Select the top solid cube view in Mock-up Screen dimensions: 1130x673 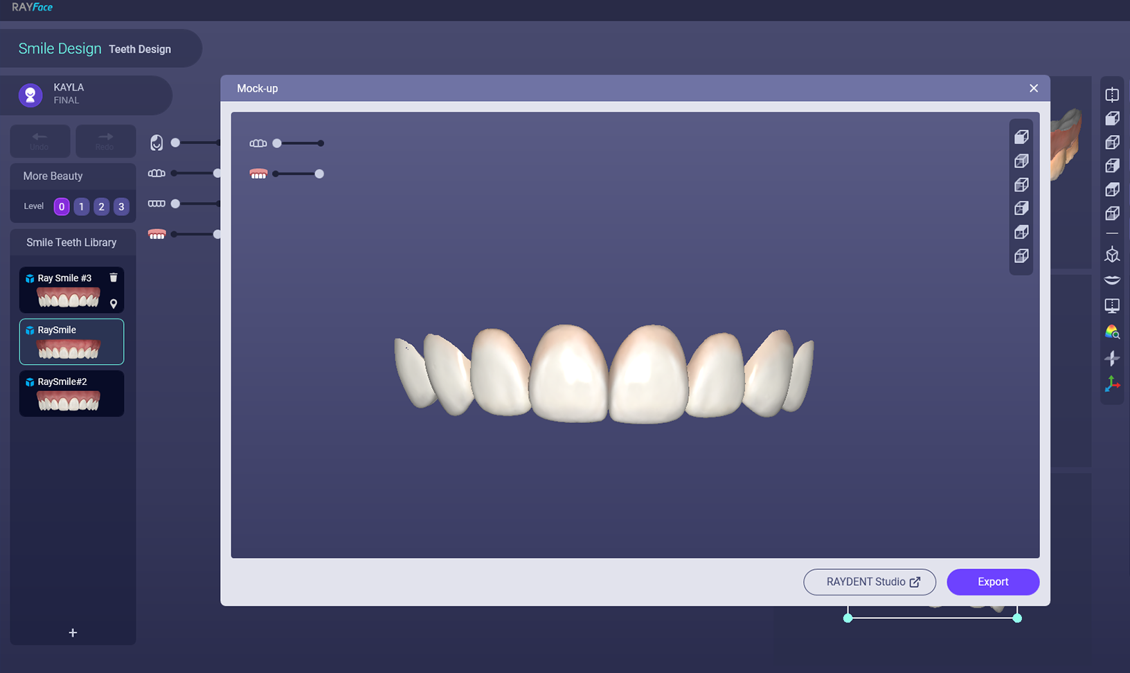(1021, 137)
